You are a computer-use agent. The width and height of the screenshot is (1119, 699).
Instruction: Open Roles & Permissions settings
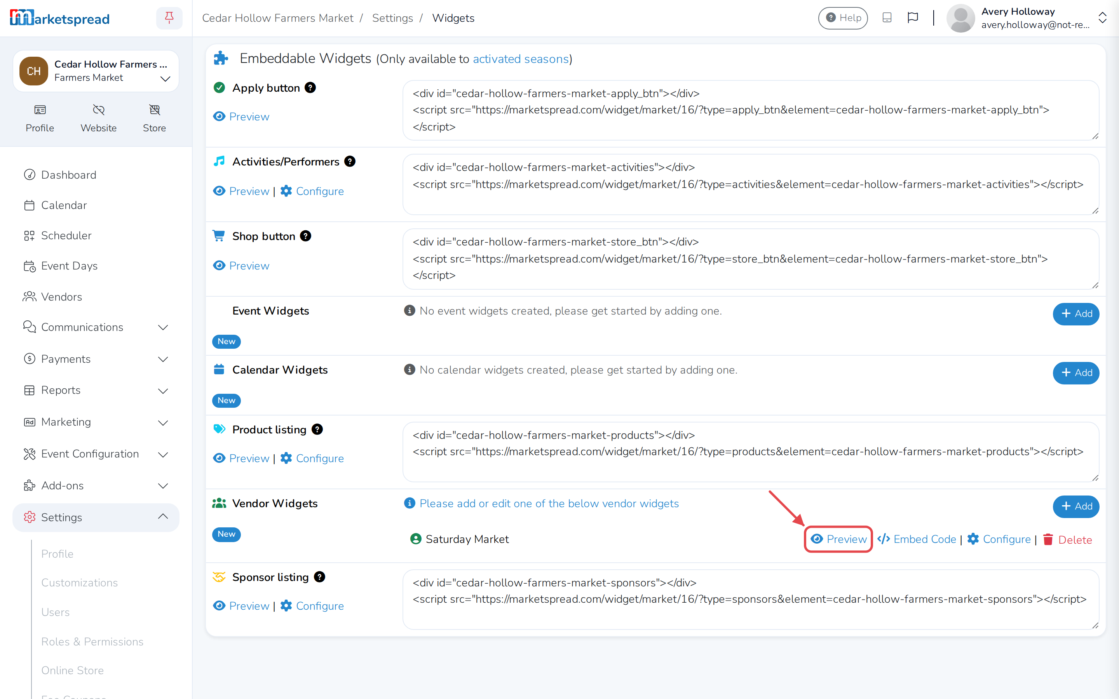[92, 642]
